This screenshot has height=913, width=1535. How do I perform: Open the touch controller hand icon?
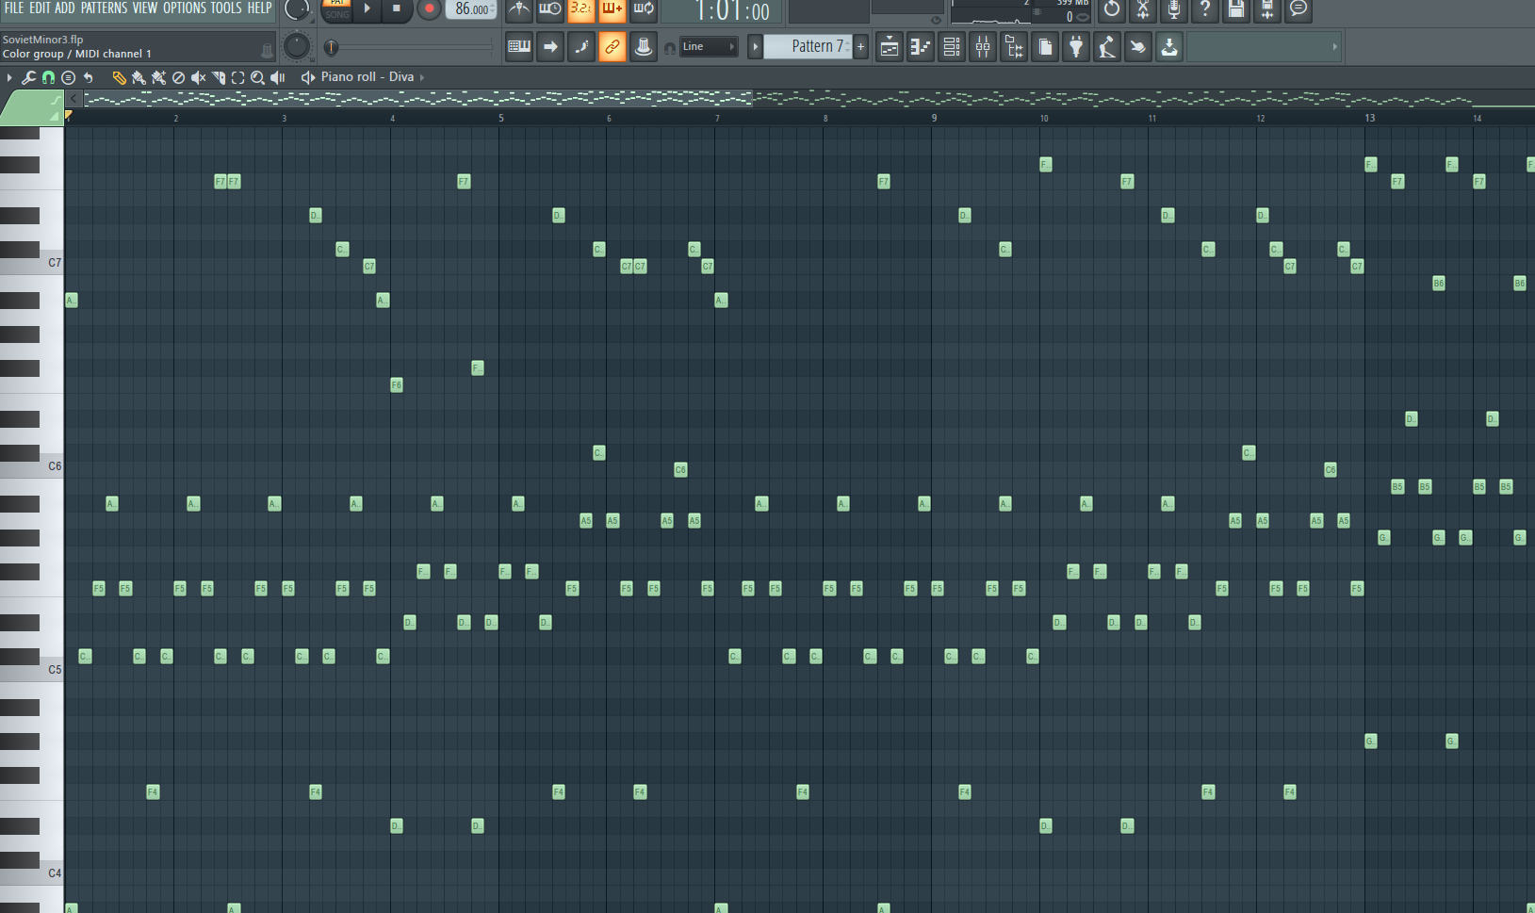(1138, 46)
